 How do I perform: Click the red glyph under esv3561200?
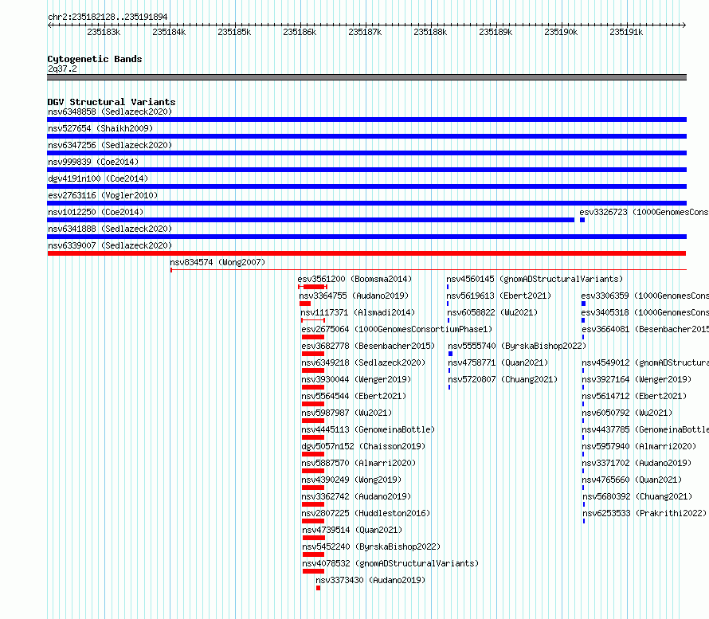[x=313, y=287]
